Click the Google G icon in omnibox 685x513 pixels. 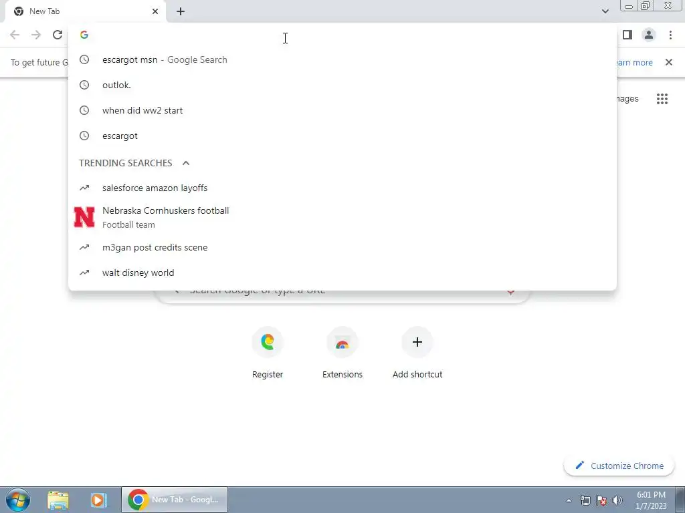84,35
